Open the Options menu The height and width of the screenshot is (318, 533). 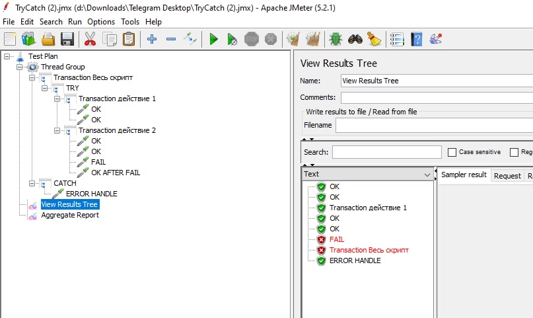pos(101,22)
